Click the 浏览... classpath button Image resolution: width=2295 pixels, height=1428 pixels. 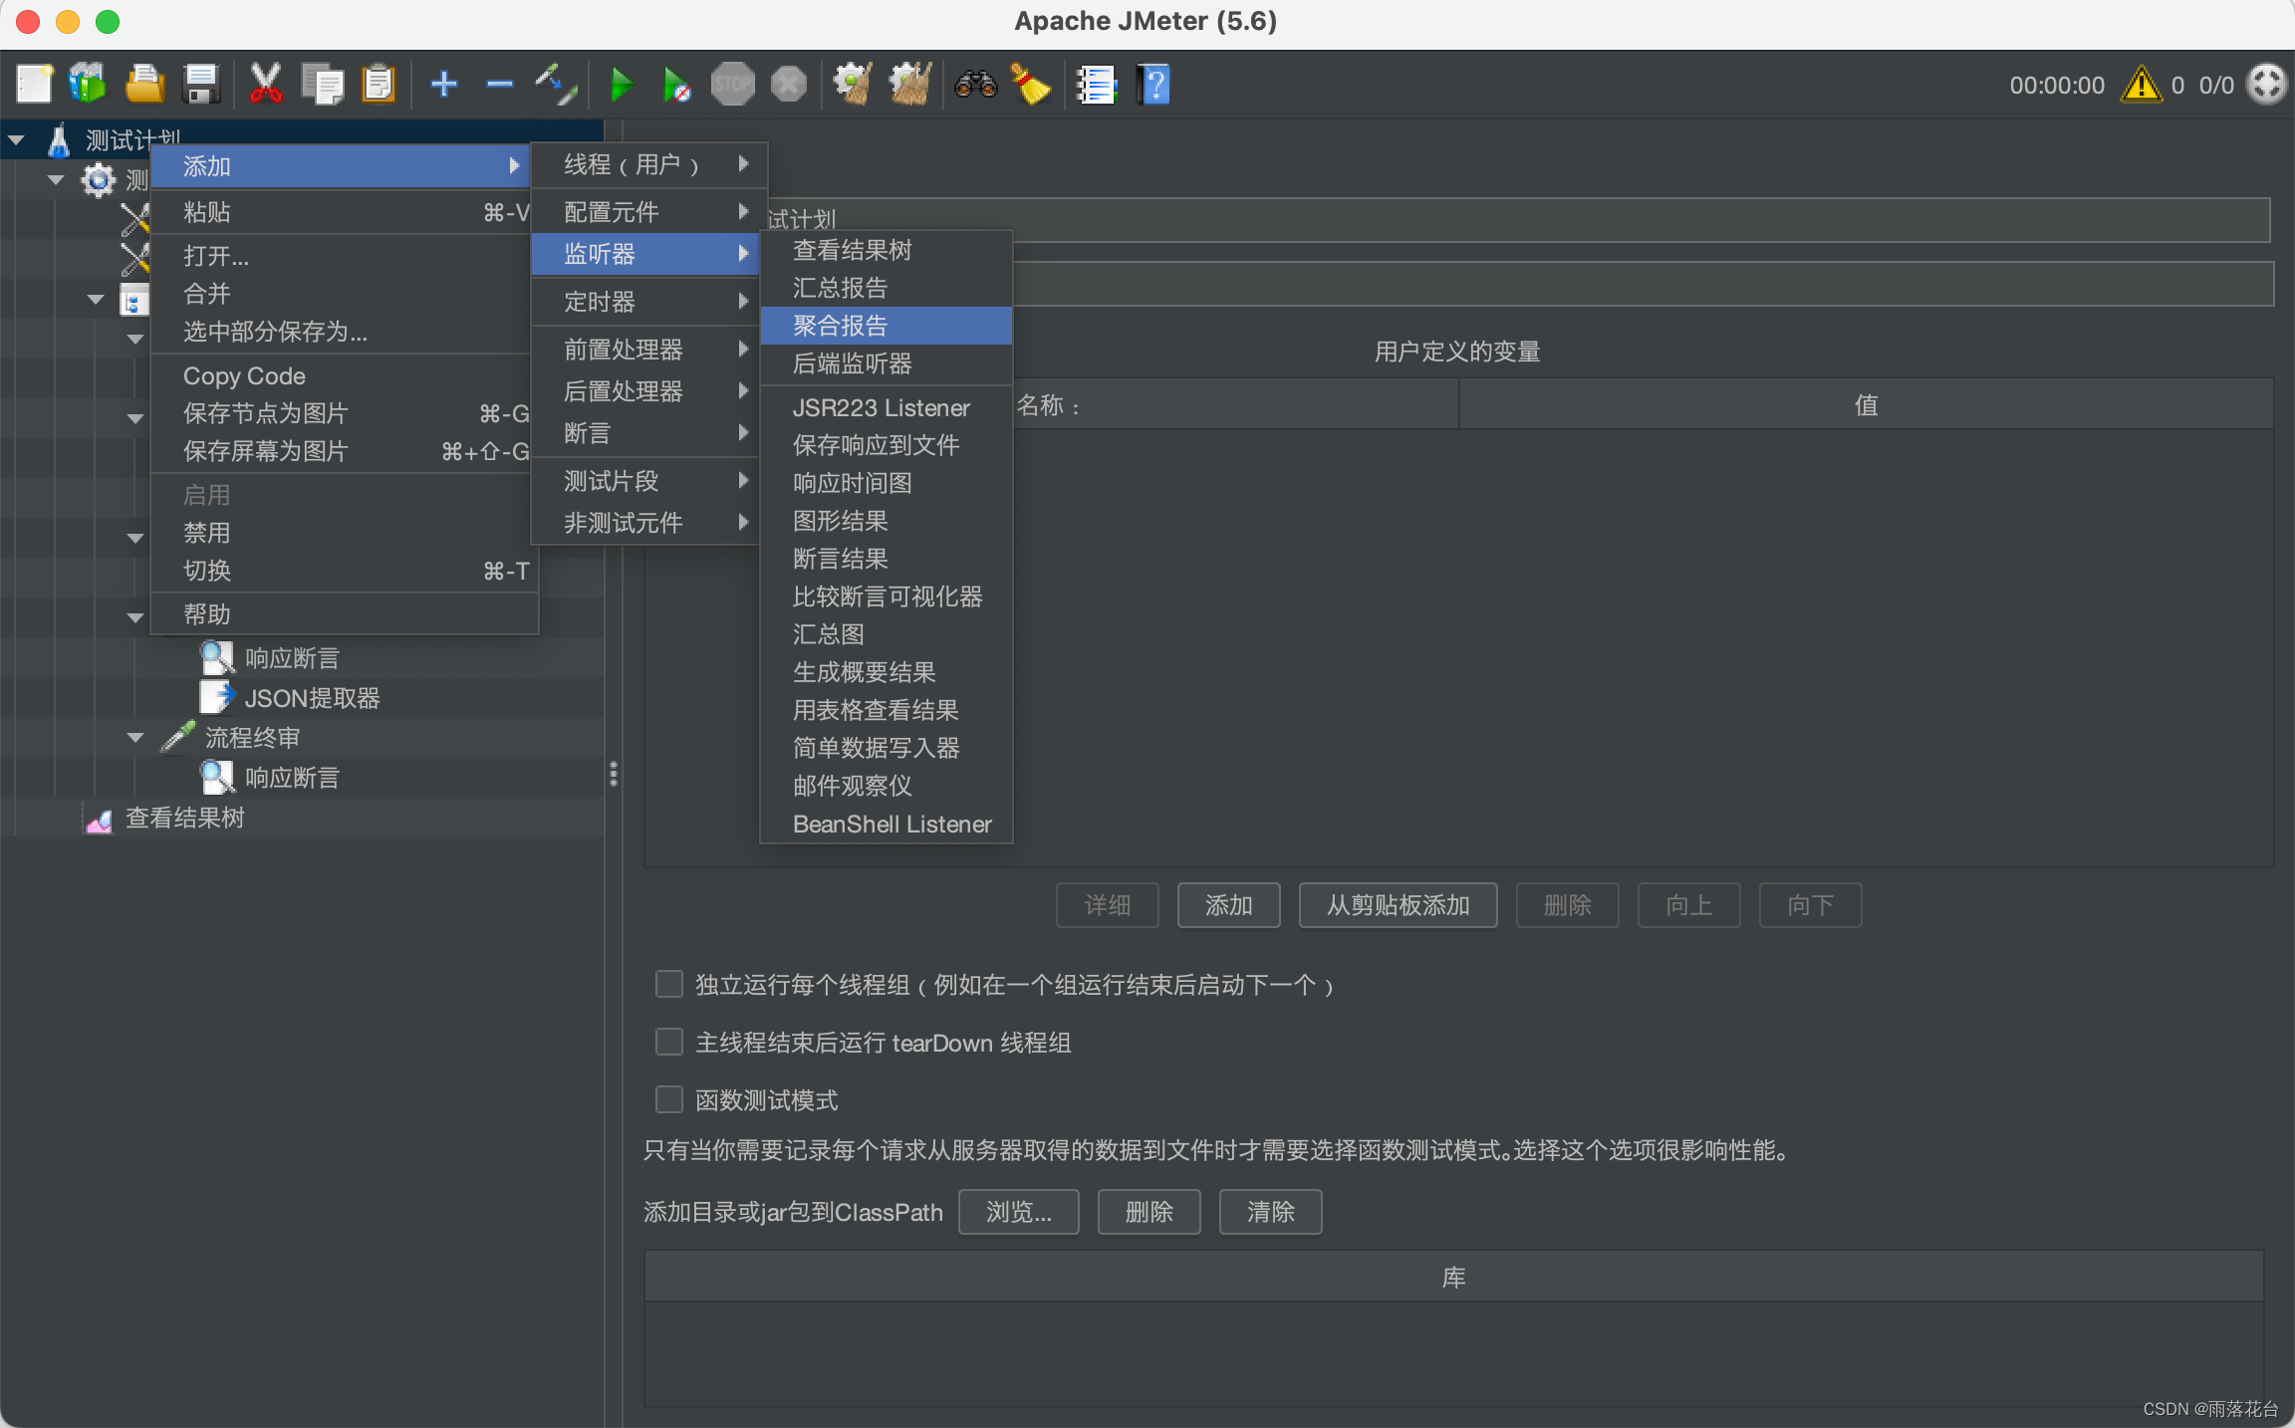(1018, 1212)
